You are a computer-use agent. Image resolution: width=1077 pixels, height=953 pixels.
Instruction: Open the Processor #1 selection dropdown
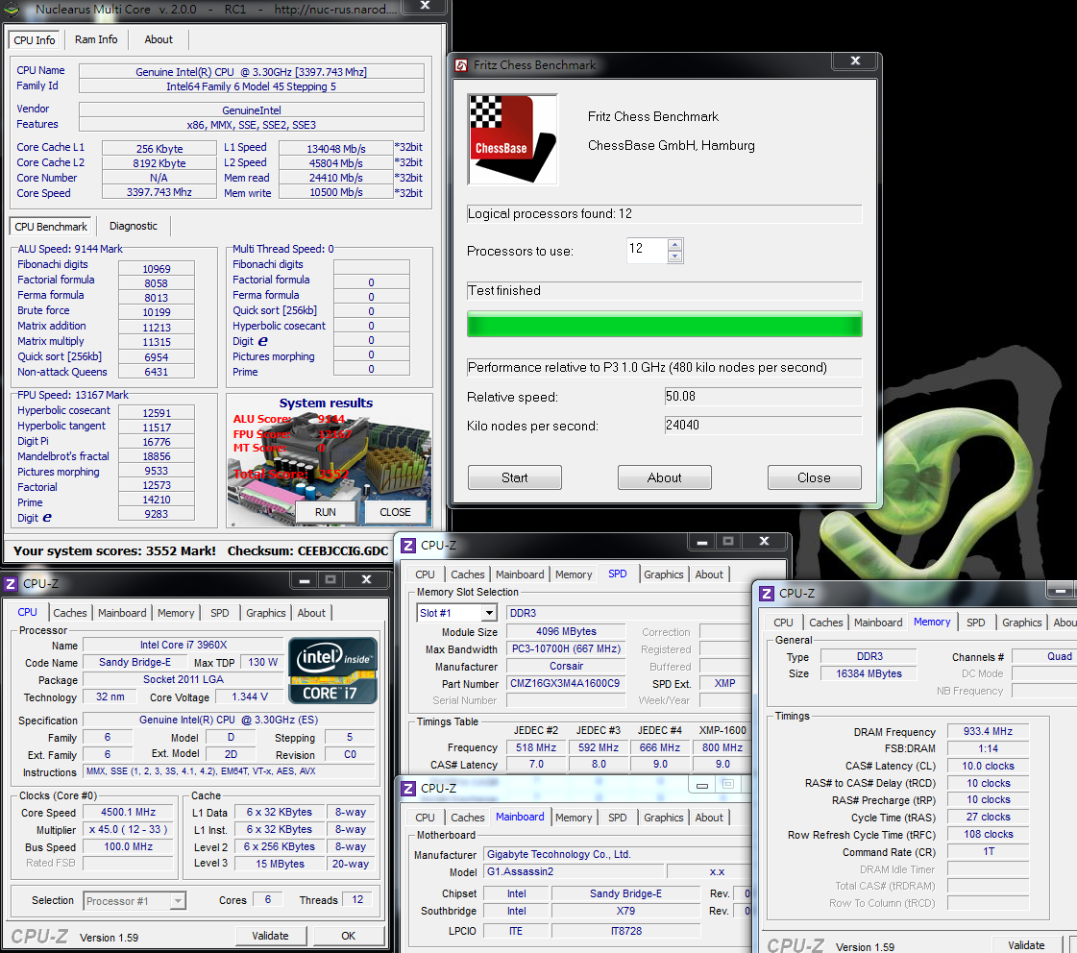coord(178,901)
